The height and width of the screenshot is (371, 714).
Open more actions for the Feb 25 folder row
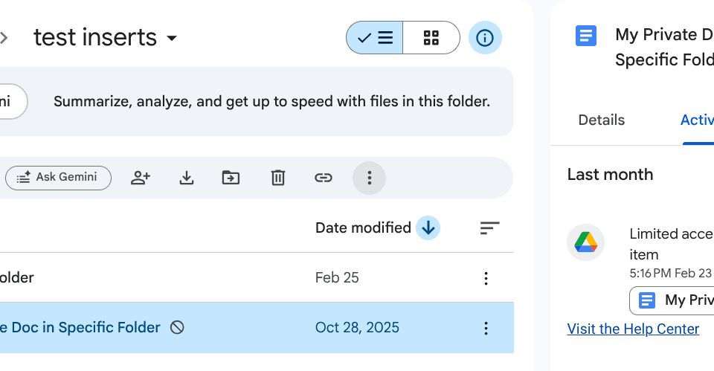[486, 278]
